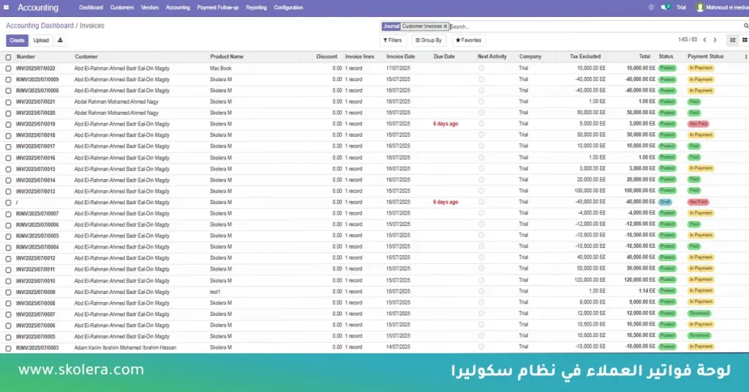Go back to Accounting Dashboard breadcrumb
Viewport: 749px width, 392px height.
coord(39,26)
